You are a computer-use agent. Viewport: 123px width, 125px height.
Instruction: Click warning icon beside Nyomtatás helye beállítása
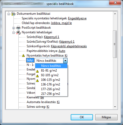(x=23, y=56)
